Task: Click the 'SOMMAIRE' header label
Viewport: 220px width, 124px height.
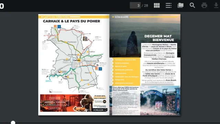Action: (x=121, y=17)
